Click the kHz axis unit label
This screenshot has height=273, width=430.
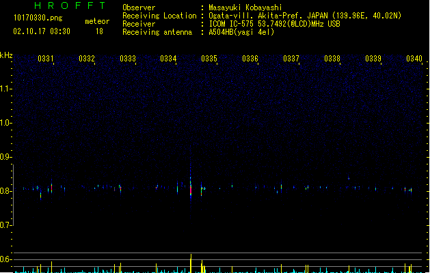pos(6,55)
